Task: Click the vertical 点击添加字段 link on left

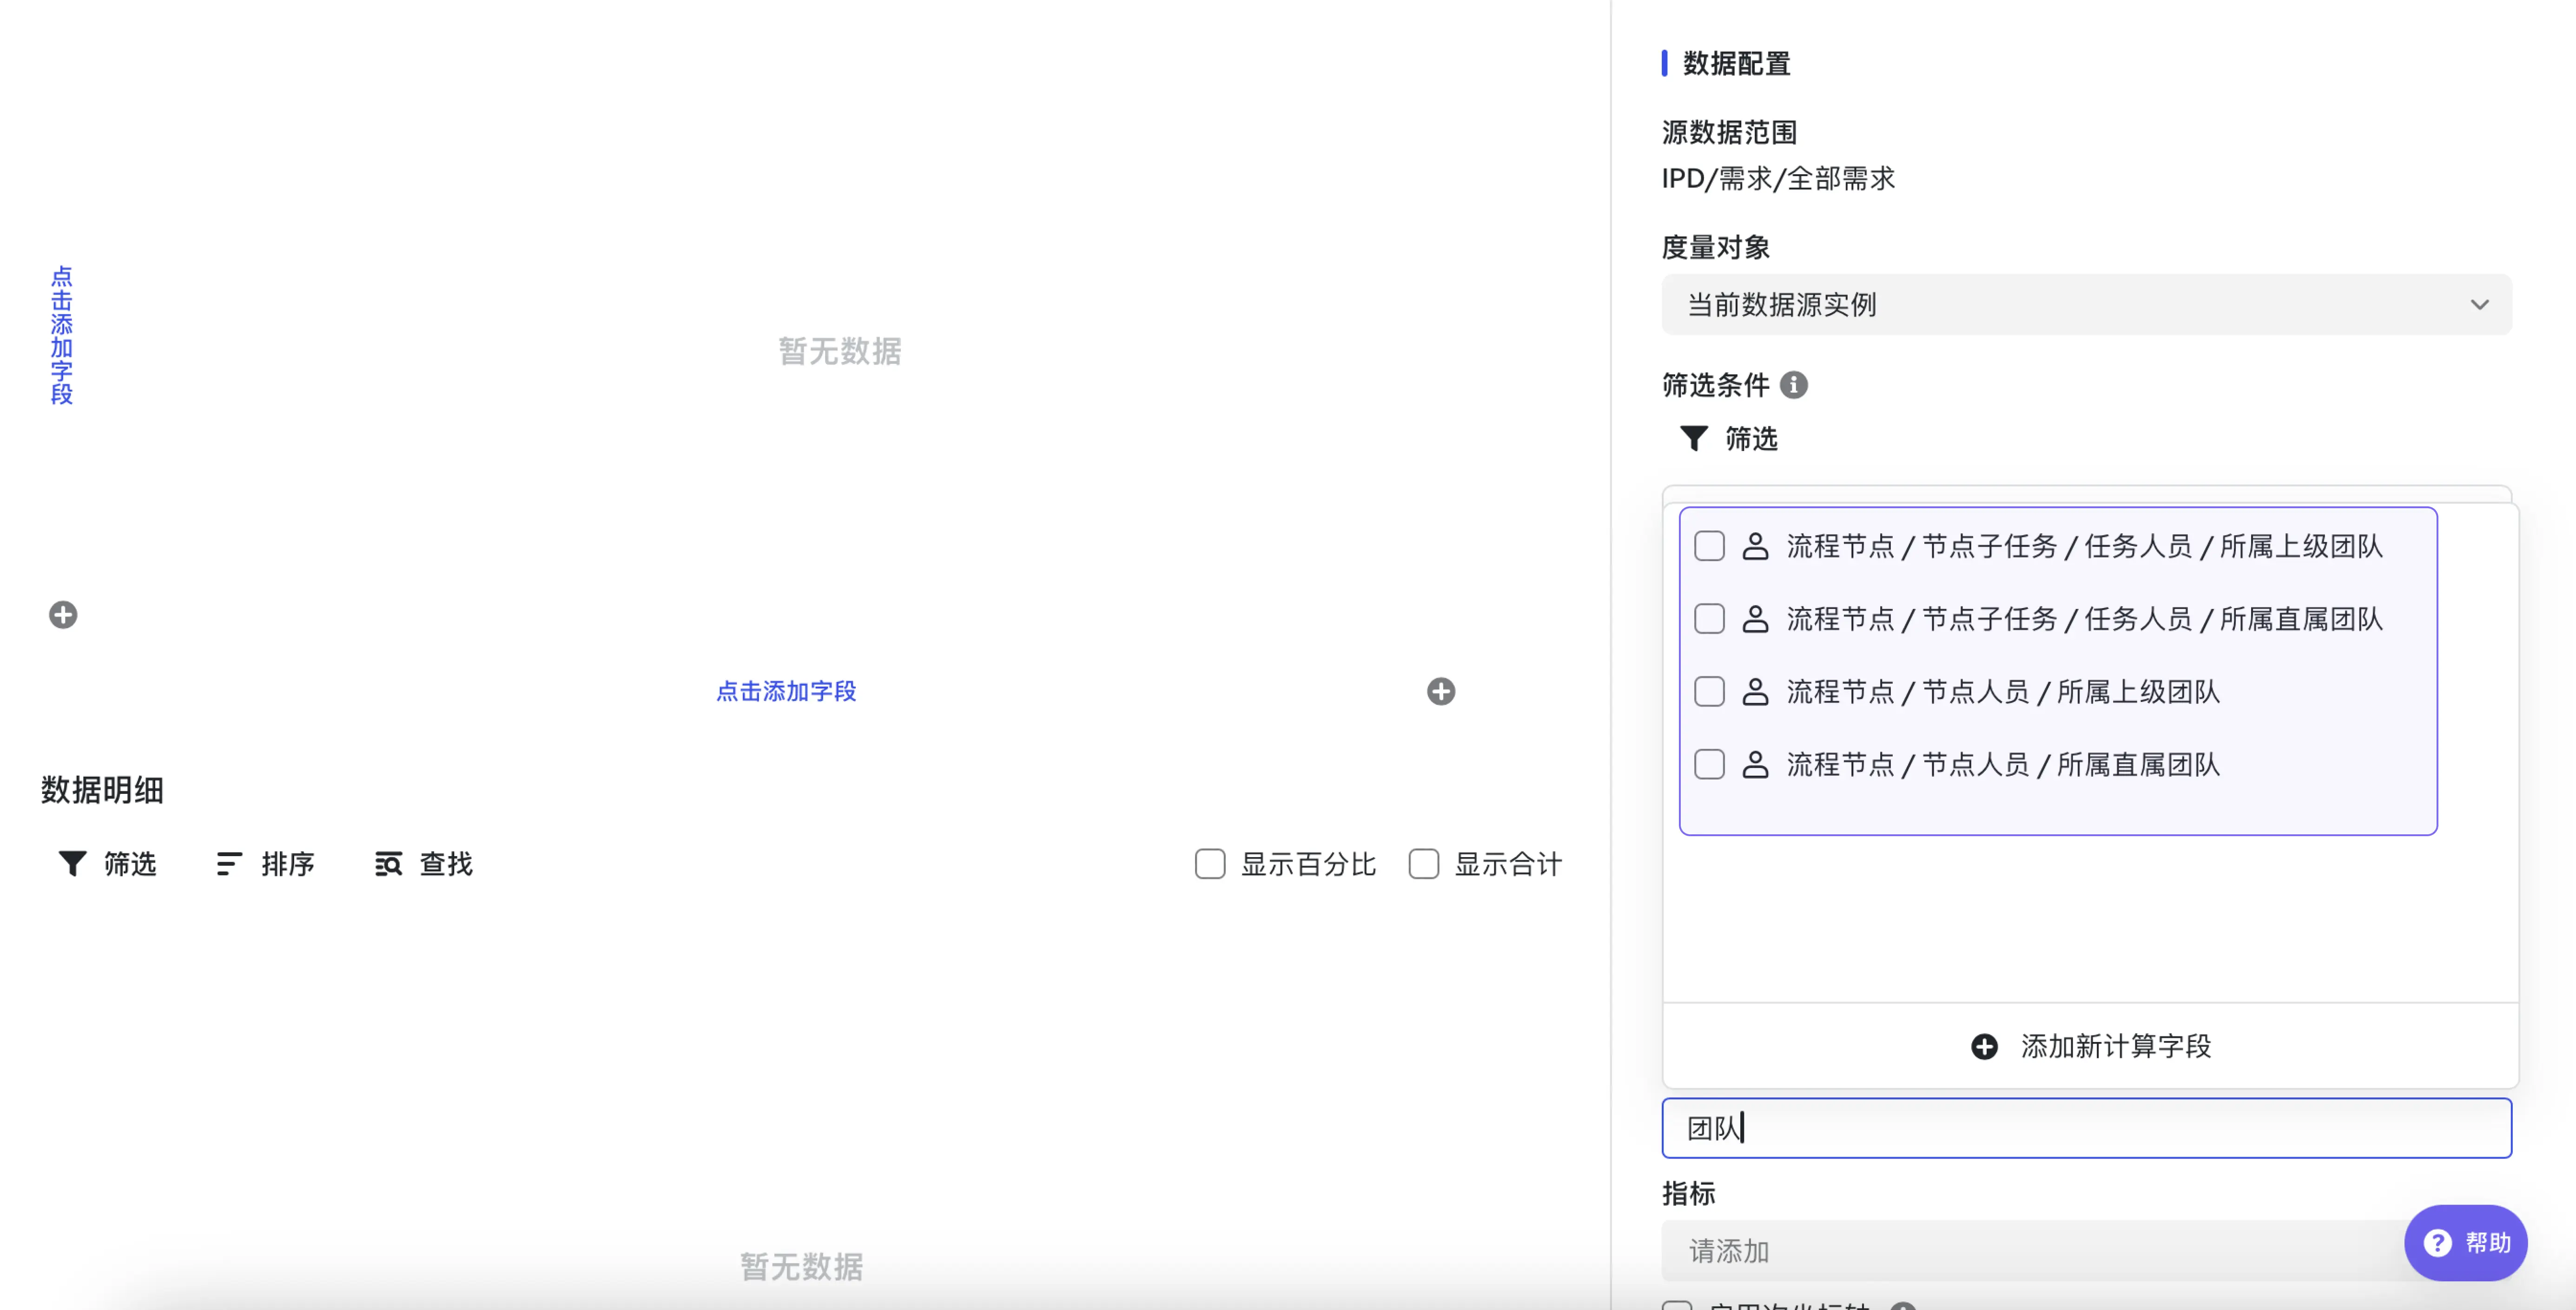Action: pyautogui.click(x=62, y=335)
